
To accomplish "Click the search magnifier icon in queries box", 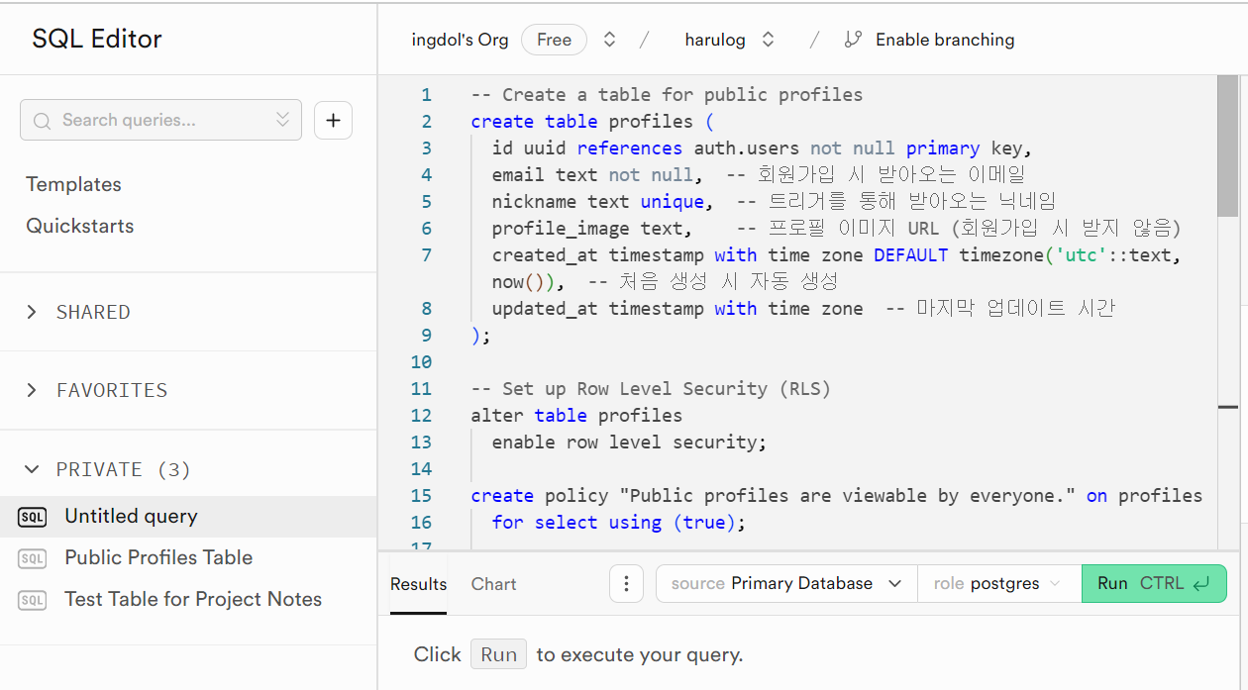I will coord(42,121).
